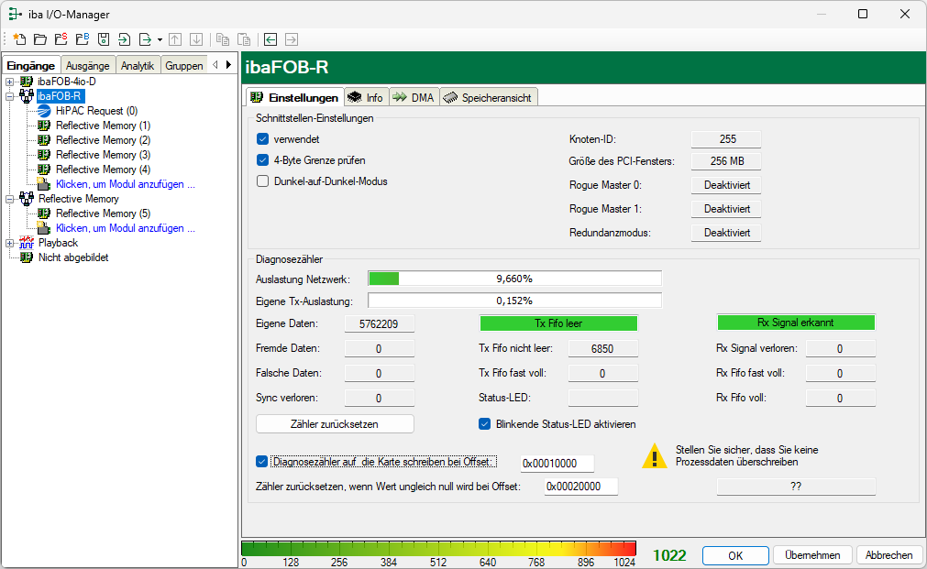The height and width of the screenshot is (569, 927).
Task: Click the 0x00010000 offset input field
Action: [557, 464]
